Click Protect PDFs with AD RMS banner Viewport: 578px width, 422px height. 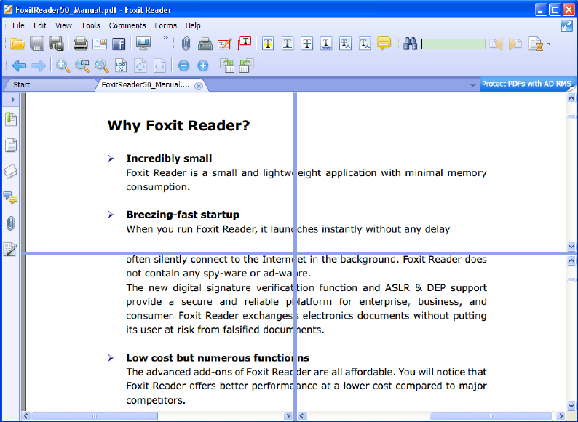click(526, 84)
